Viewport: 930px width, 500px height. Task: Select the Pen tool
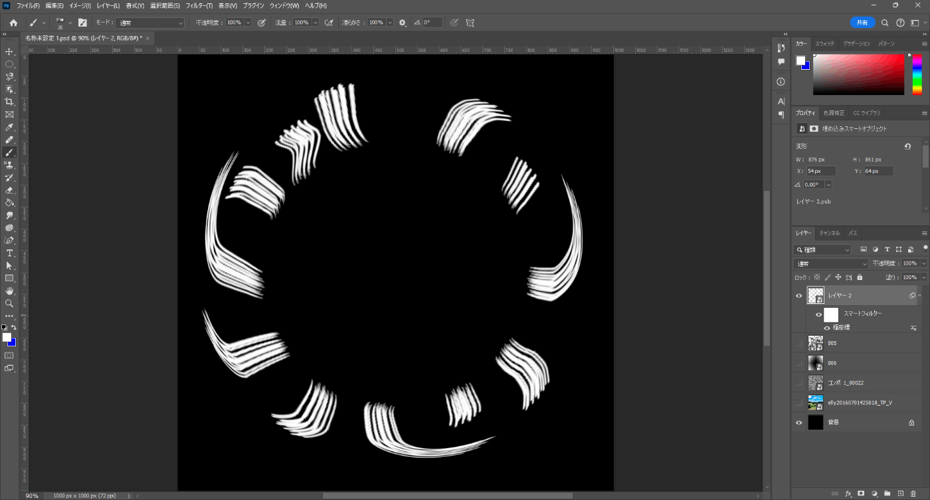[9, 241]
